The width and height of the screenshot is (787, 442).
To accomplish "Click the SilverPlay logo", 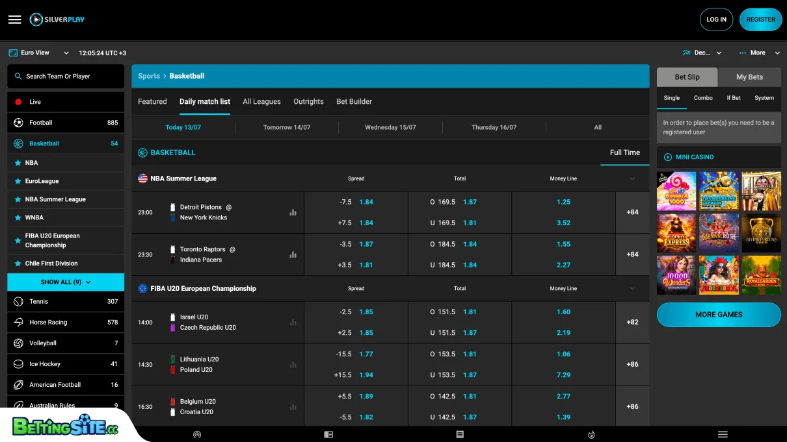I will point(57,19).
